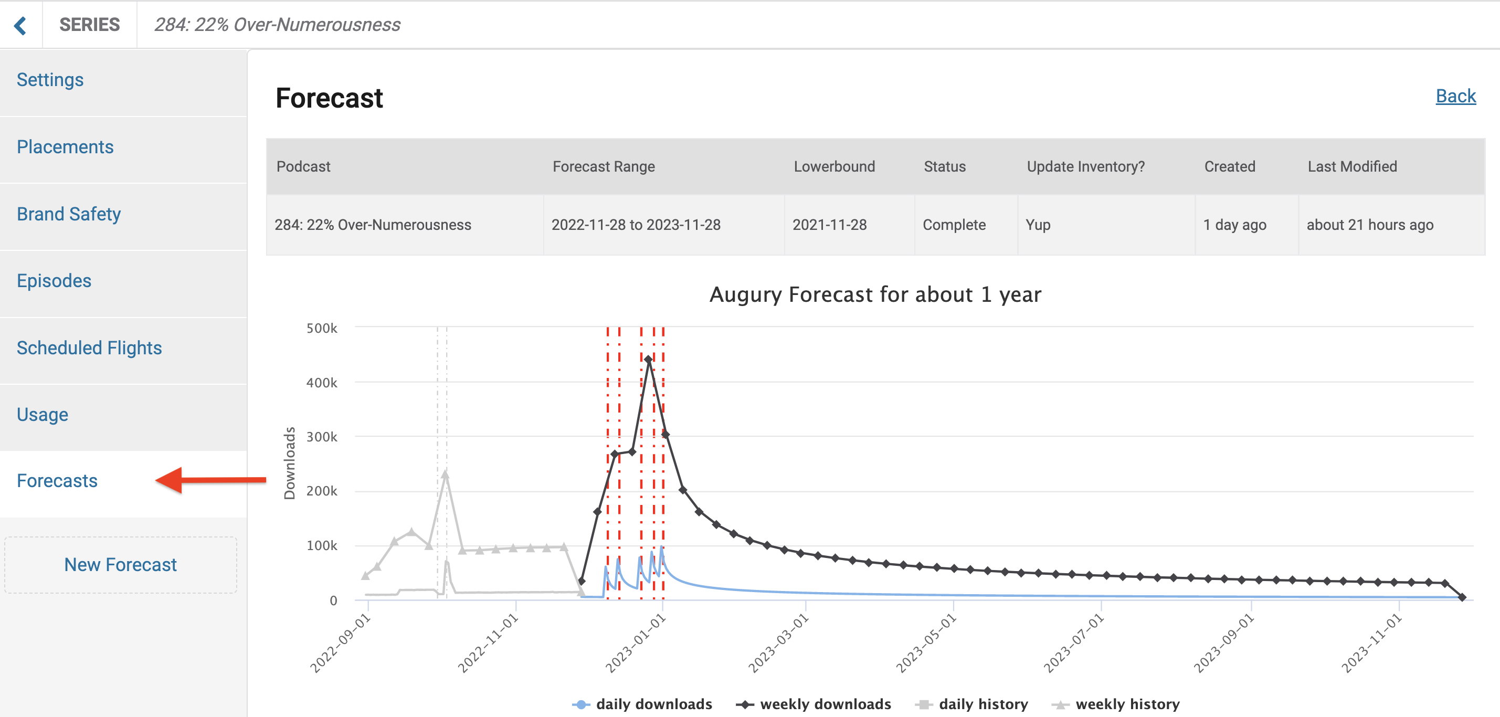Viewport: 1500px width, 717px height.
Task: Select a red dashed flight marker on the chart
Action: (607, 466)
